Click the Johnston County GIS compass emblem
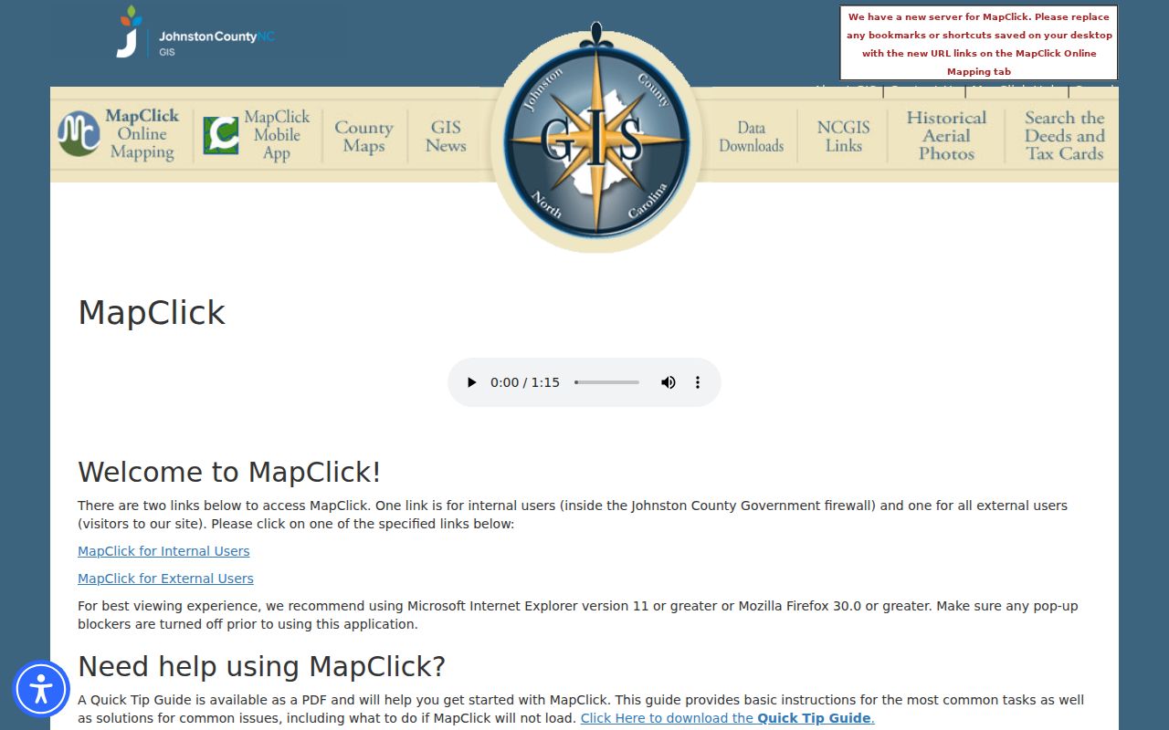Screen dimensions: 1169x730 click(x=596, y=139)
